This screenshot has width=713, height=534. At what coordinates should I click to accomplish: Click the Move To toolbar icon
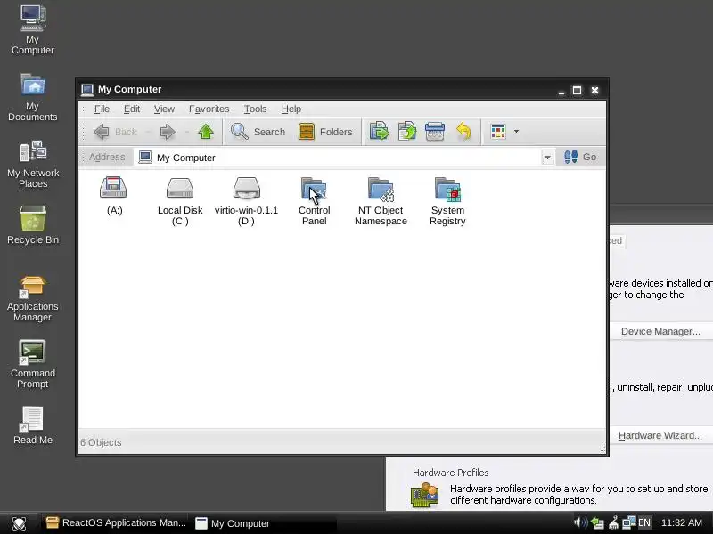coord(380,132)
